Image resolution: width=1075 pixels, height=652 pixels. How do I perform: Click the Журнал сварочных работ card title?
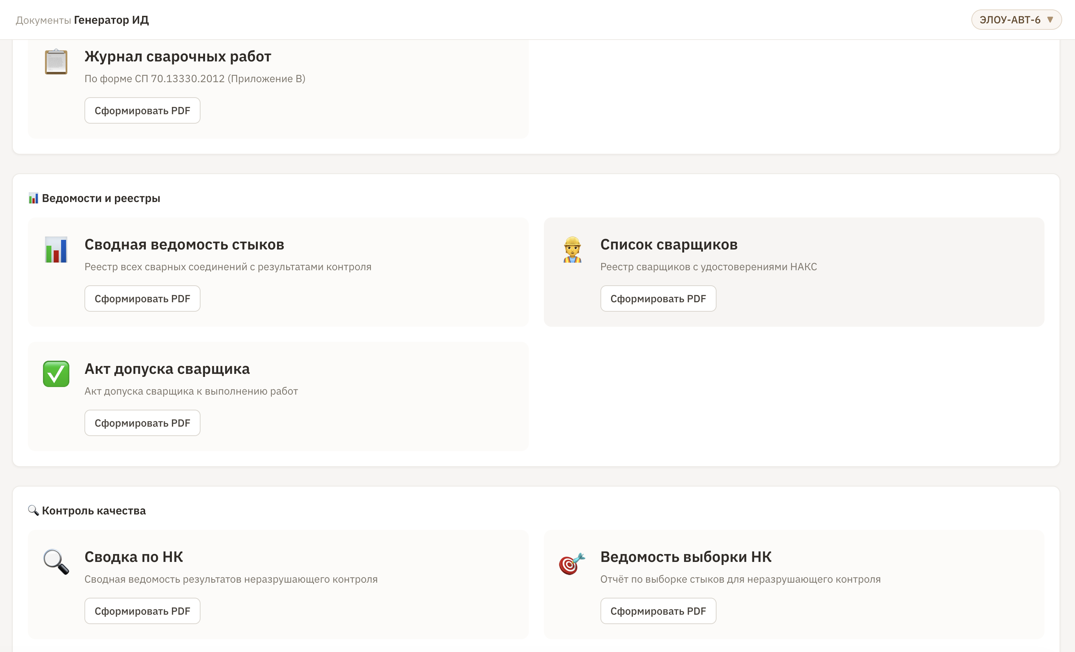(x=178, y=56)
